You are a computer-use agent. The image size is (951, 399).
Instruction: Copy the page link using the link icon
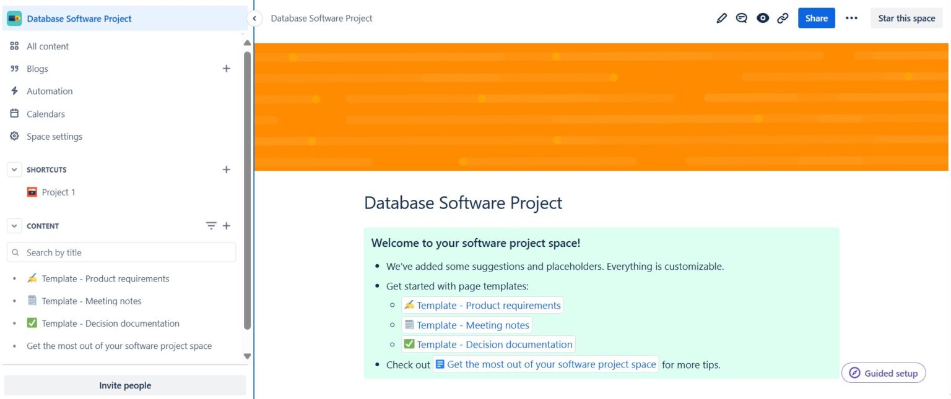pos(783,18)
